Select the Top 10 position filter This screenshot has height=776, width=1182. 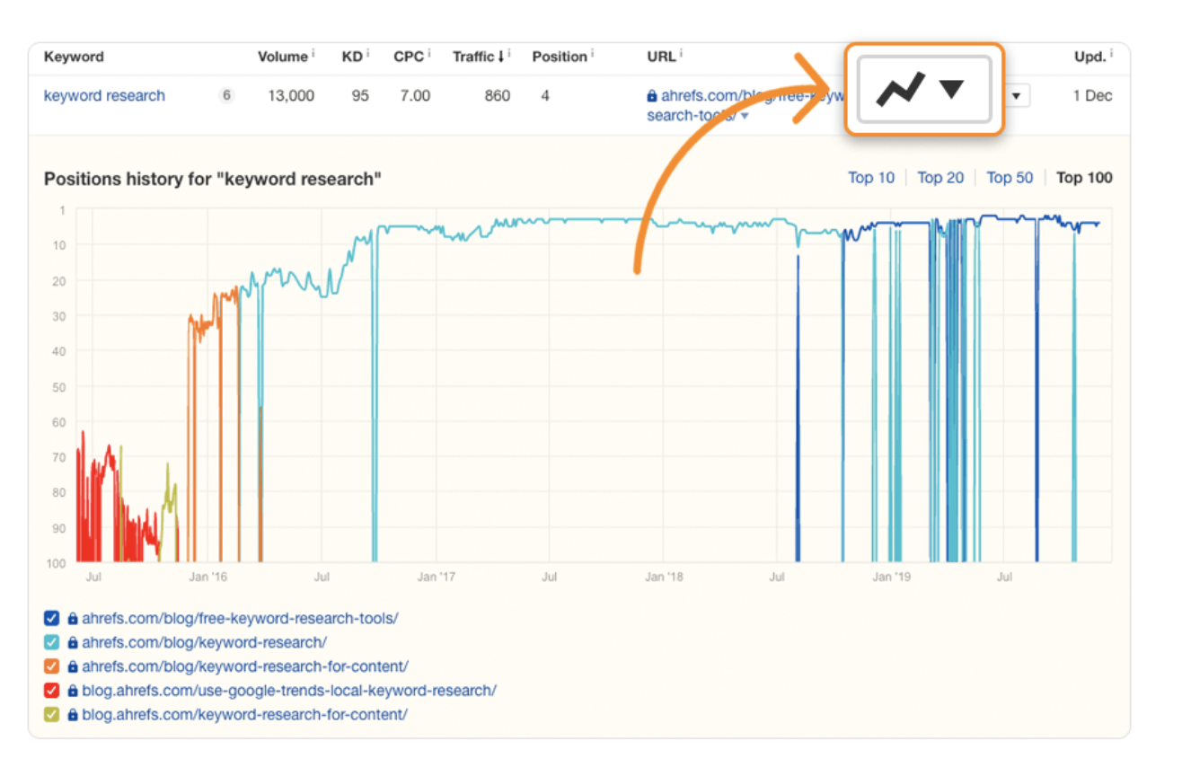[x=870, y=178]
